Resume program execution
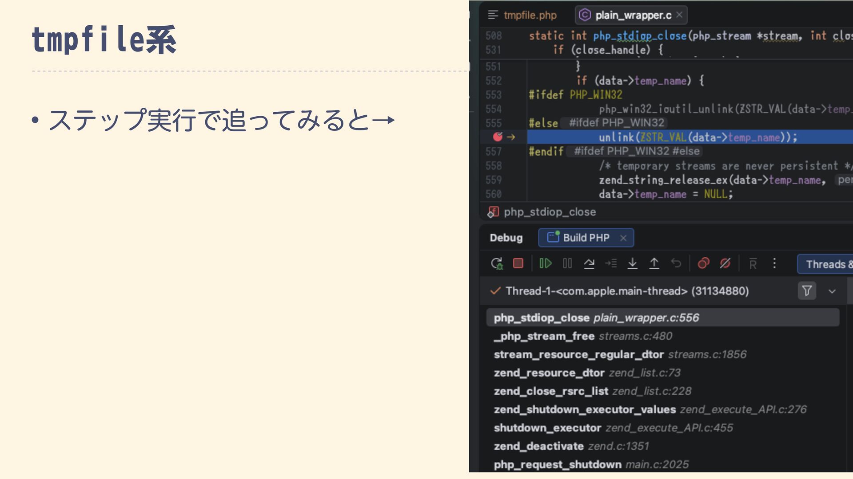Screen dimensions: 853x479 pyautogui.click(x=545, y=263)
